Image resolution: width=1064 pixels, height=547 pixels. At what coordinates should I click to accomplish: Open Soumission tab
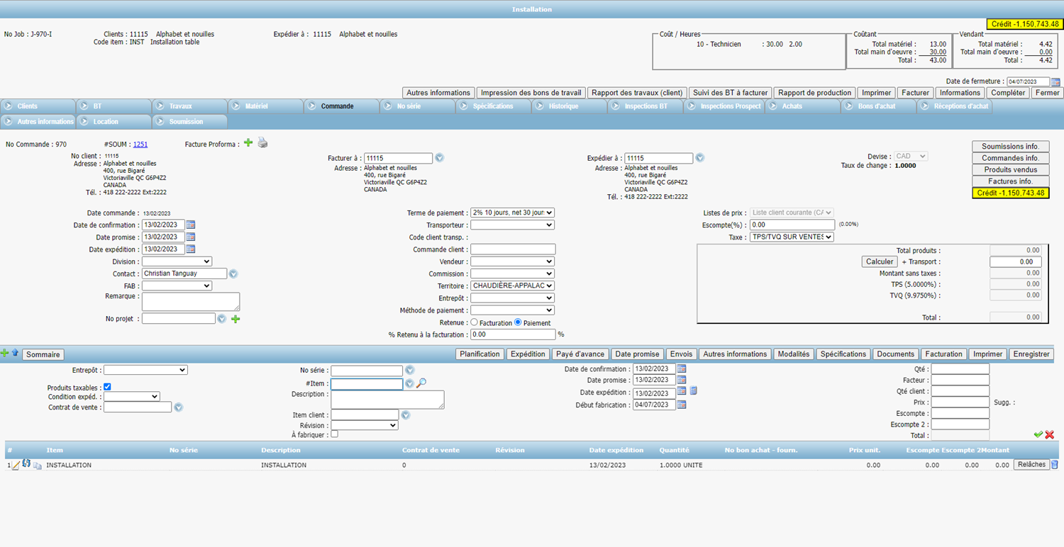tap(189, 122)
